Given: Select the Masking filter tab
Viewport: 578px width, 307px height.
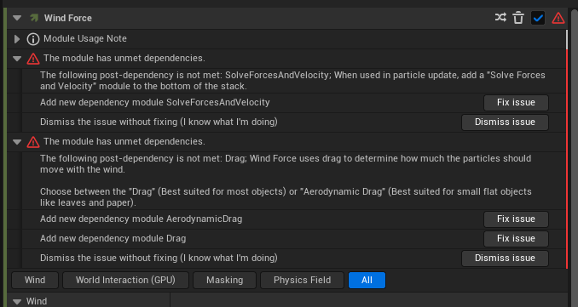Looking at the screenshot, I should pyautogui.click(x=224, y=280).
